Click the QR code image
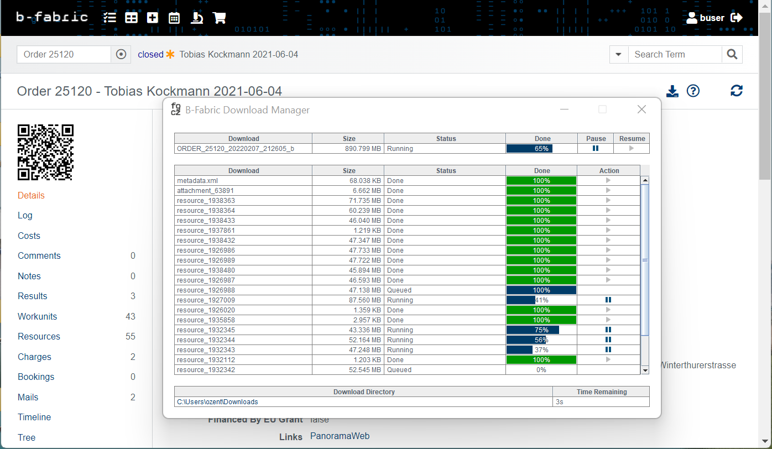This screenshot has width=772, height=449. [x=45, y=152]
